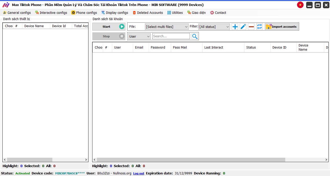Click the pencil edit account icon
Viewport: 330px width, 176px height.
point(243,27)
